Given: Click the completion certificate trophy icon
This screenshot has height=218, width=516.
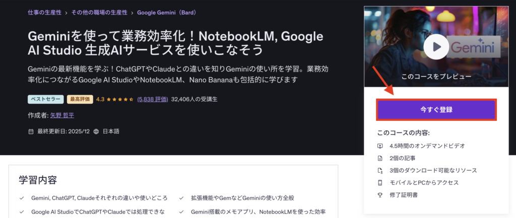Looking at the screenshot, I should pyautogui.click(x=380, y=195).
